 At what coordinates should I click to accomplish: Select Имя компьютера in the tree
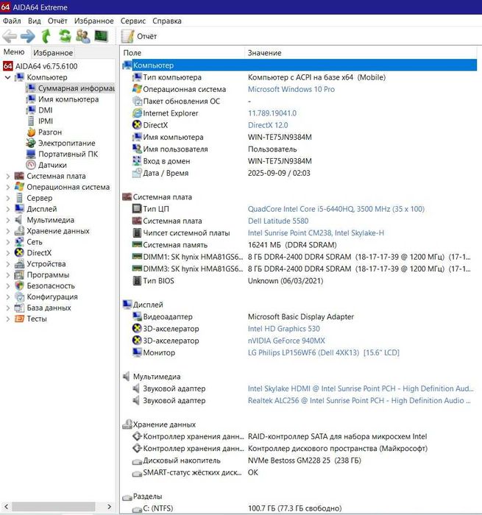[68, 99]
